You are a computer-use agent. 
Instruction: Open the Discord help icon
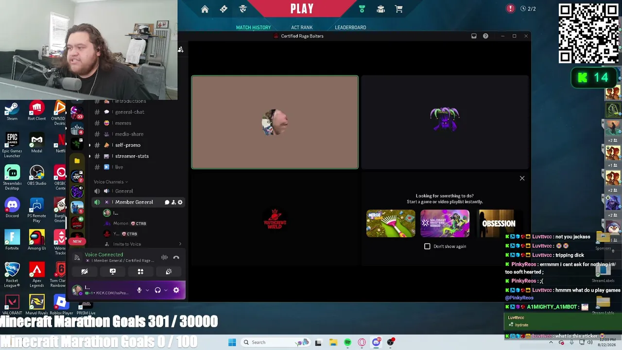coord(485,36)
